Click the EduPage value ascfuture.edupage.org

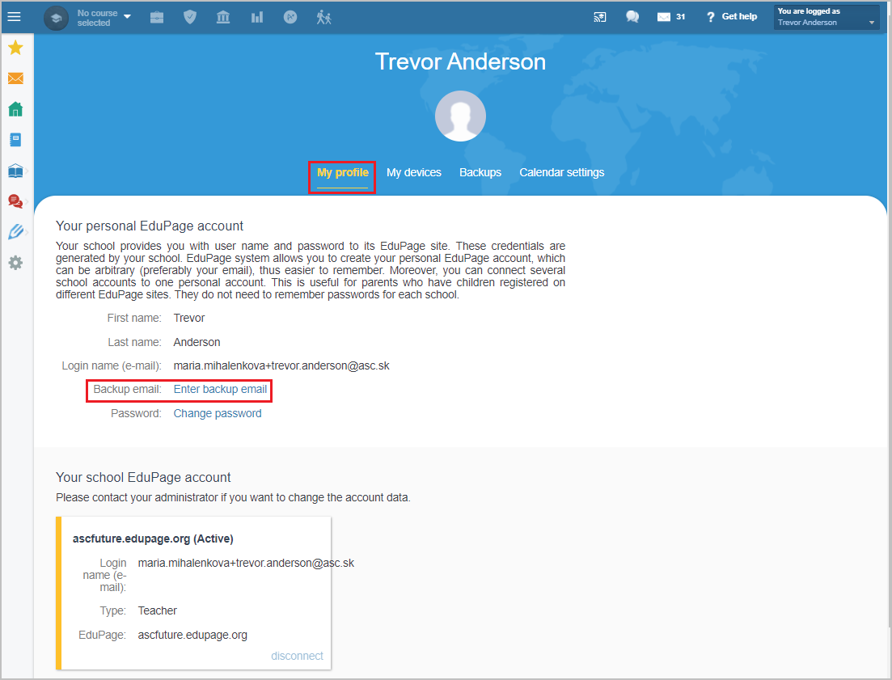point(192,635)
